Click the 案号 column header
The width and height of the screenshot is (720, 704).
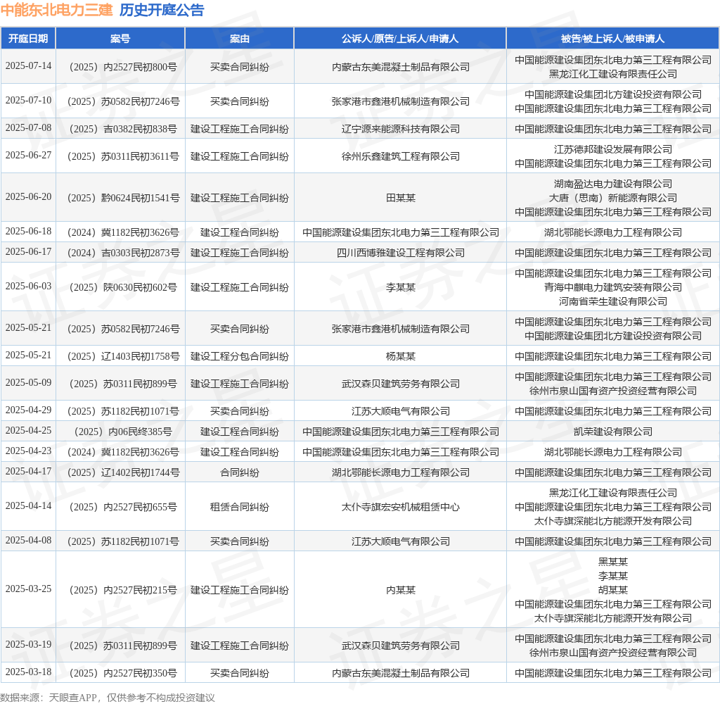pyautogui.click(x=120, y=39)
